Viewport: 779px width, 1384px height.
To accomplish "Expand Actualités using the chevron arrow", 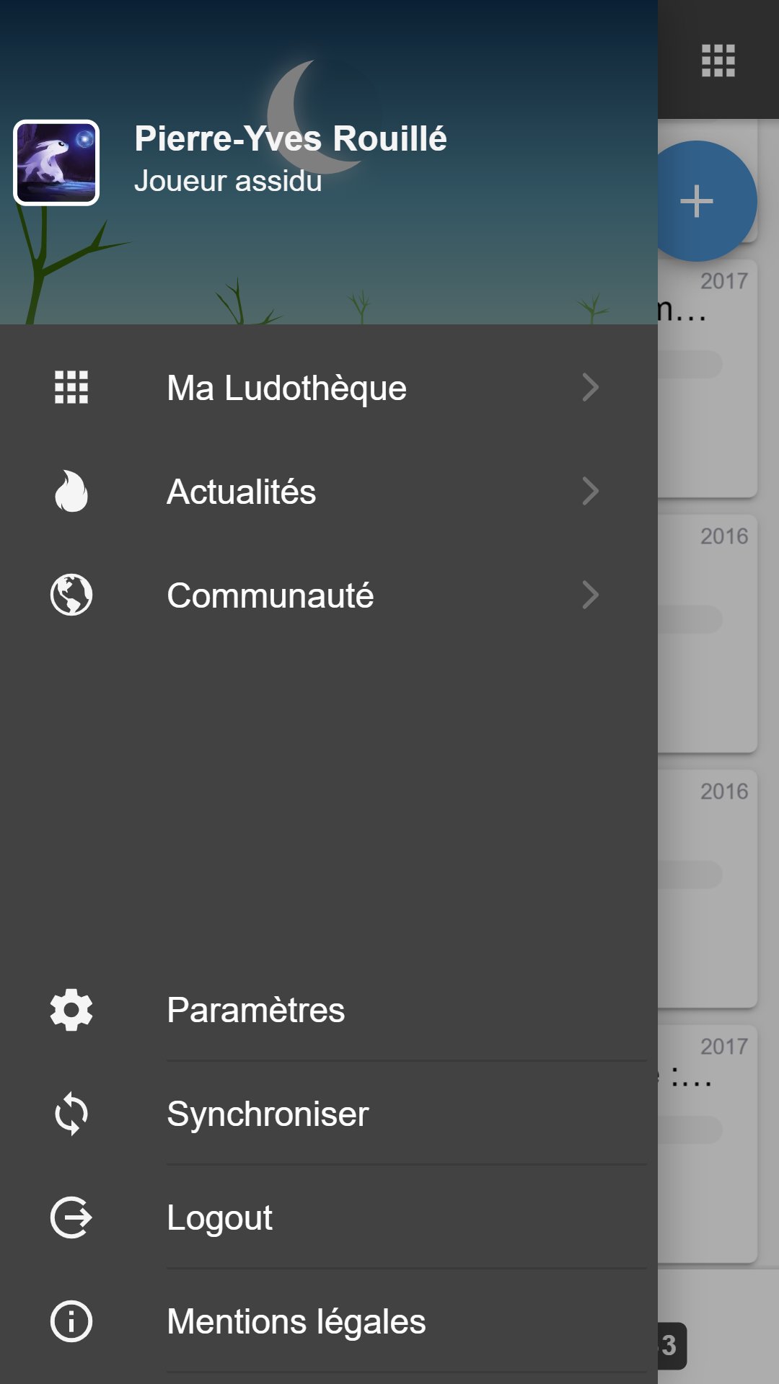I will pos(591,492).
